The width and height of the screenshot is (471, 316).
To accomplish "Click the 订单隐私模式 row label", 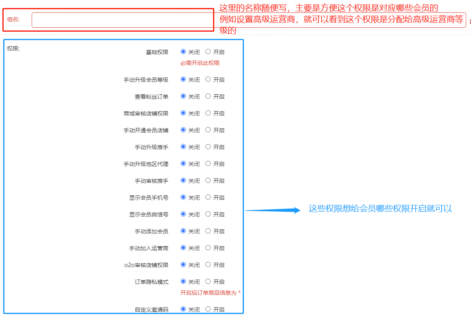I will (151, 282).
